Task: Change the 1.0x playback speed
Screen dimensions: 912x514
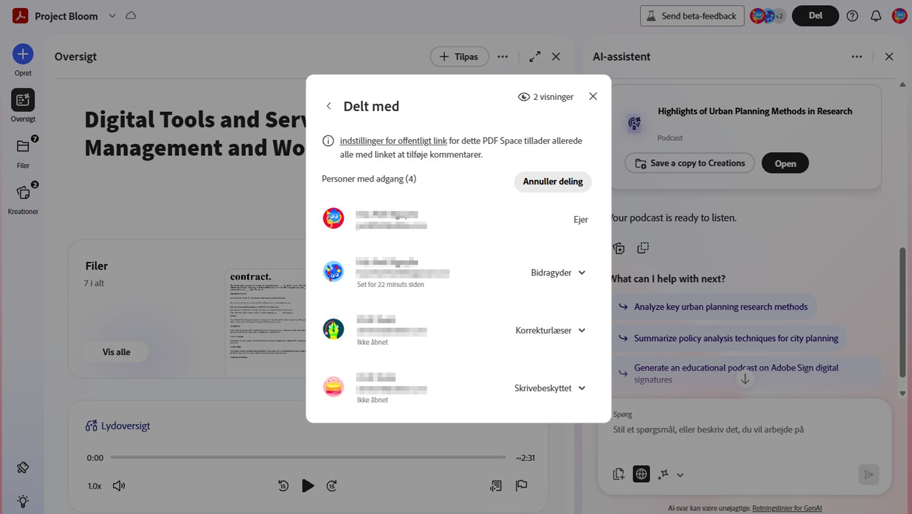Action: [x=94, y=486]
